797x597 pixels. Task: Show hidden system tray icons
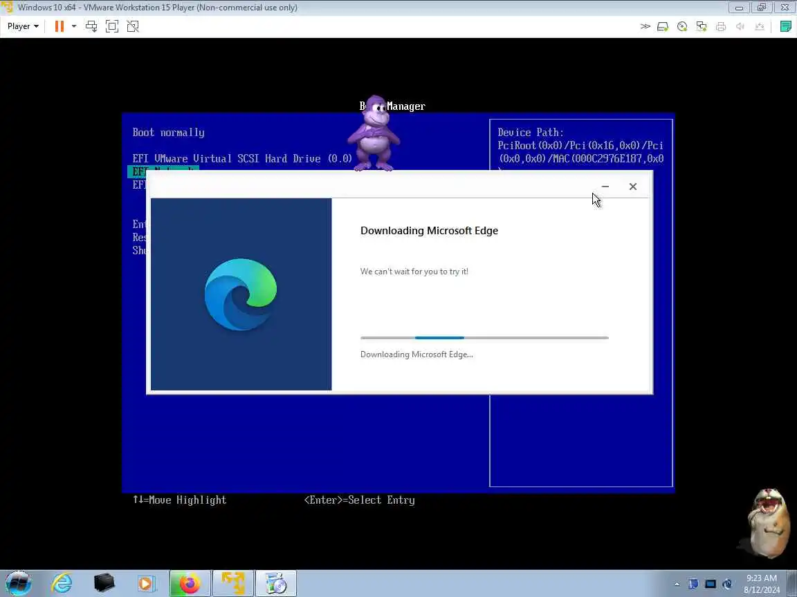pos(677,584)
